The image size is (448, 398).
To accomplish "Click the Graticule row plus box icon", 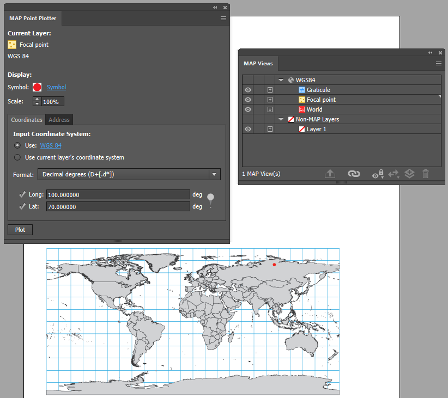I will coord(270,90).
